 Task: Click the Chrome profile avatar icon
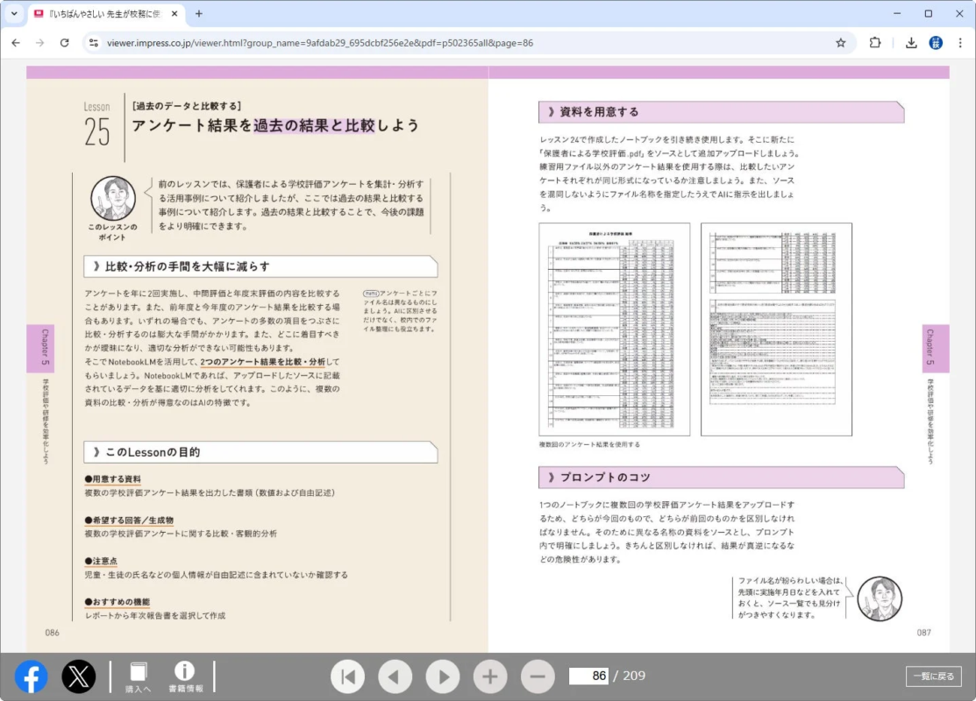(936, 42)
